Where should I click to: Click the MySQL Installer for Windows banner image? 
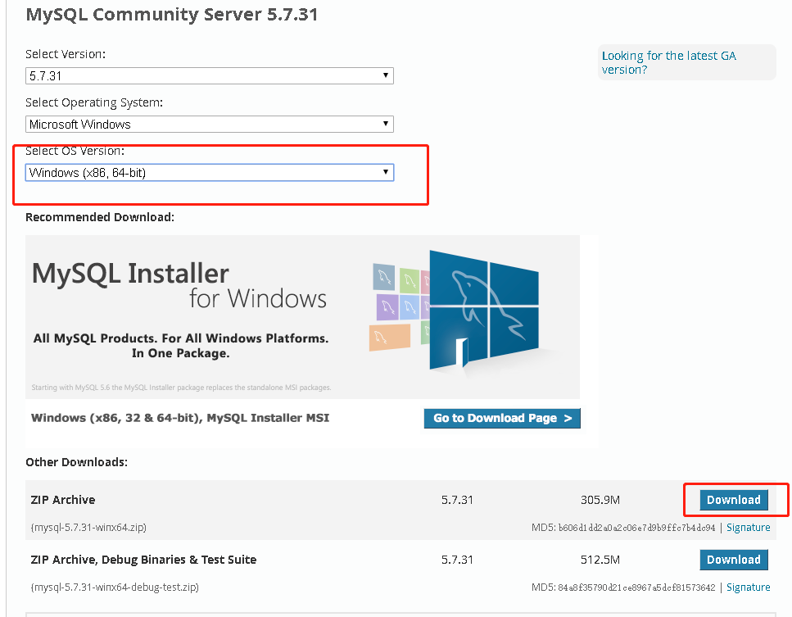[x=302, y=317]
